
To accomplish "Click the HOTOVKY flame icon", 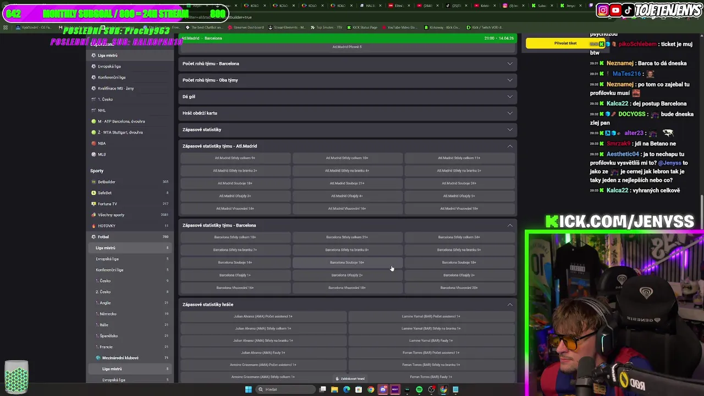I will point(94,226).
